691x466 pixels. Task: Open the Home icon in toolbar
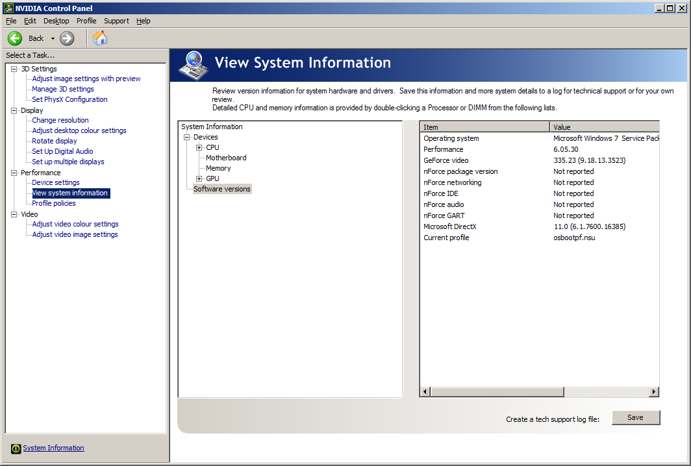100,38
